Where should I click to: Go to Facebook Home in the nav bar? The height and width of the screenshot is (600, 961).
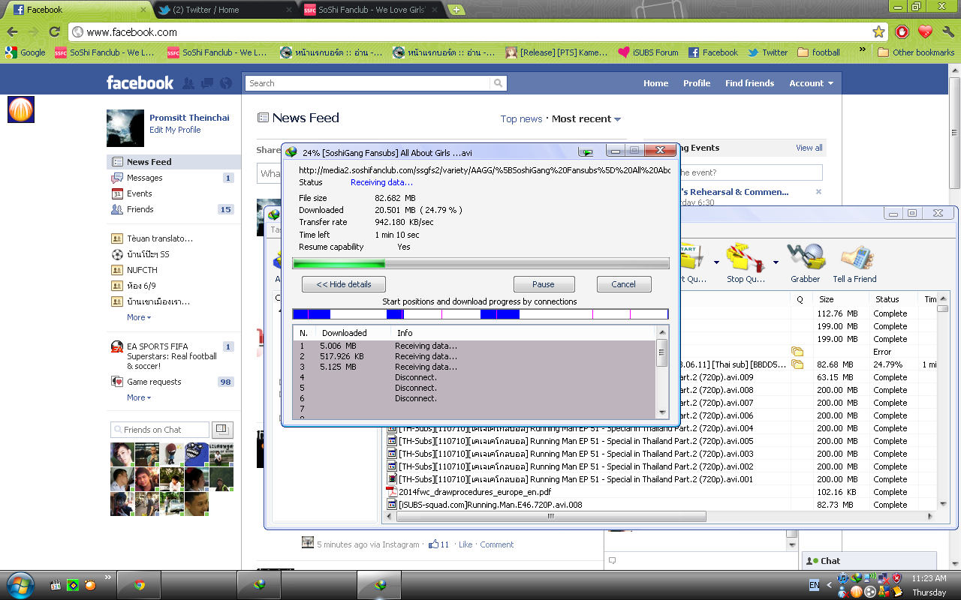coord(655,83)
